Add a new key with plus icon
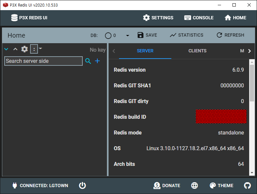The width and height of the screenshot is (257, 194). (97, 61)
